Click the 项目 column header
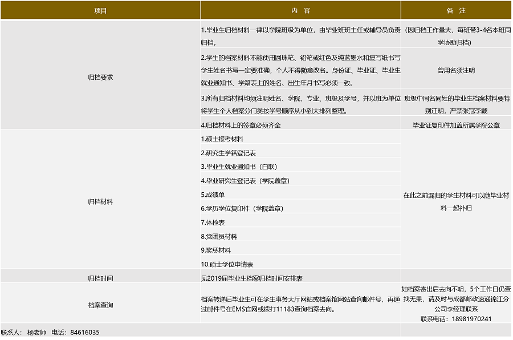 pyautogui.click(x=100, y=10)
